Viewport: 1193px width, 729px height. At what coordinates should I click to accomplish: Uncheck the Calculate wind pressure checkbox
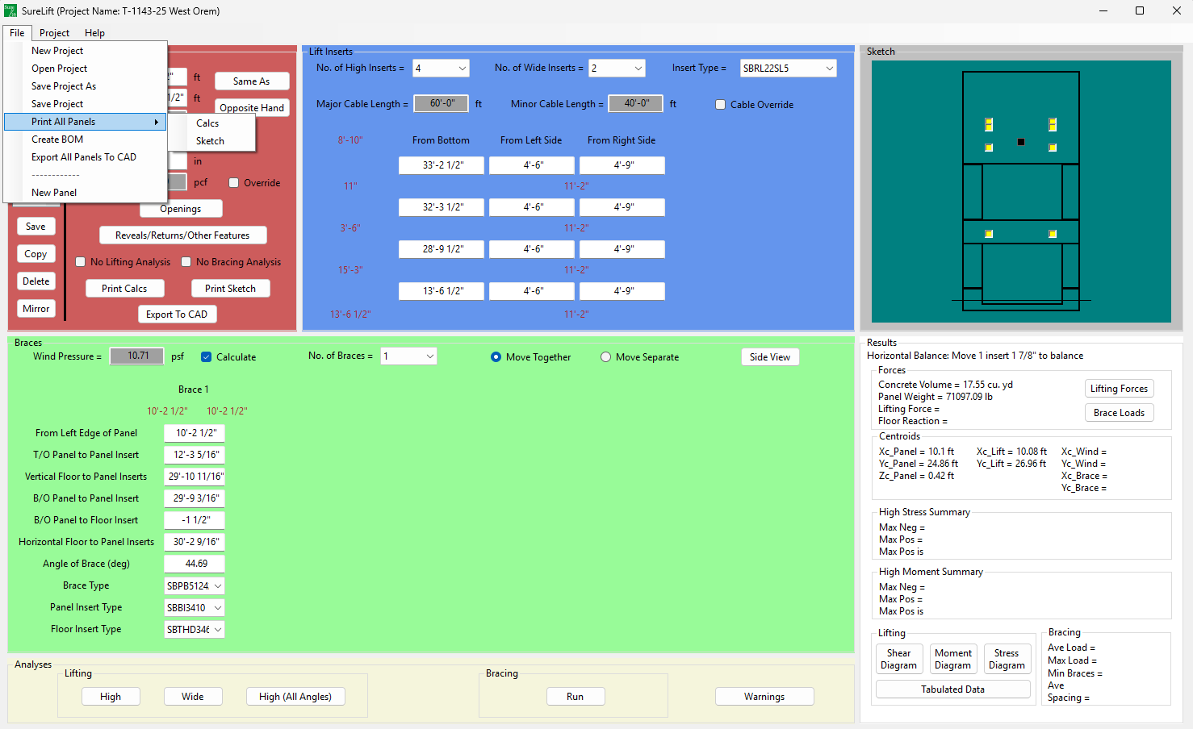click(207, 357)
